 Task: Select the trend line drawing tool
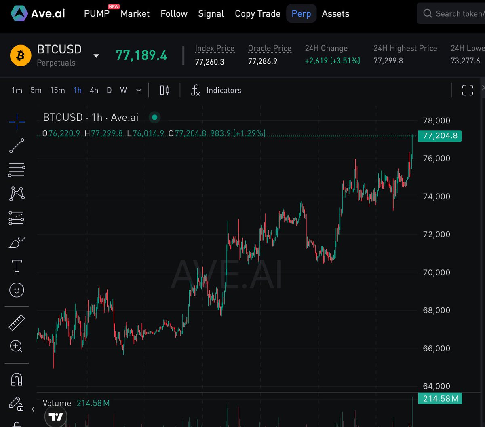pos(16,146)
